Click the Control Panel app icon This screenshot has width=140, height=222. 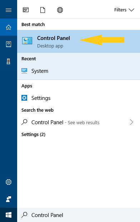[27, 41]
